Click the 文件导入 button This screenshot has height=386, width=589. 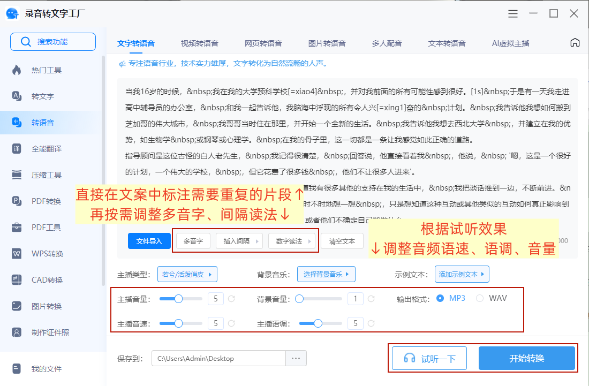click(x=149, y=241)
